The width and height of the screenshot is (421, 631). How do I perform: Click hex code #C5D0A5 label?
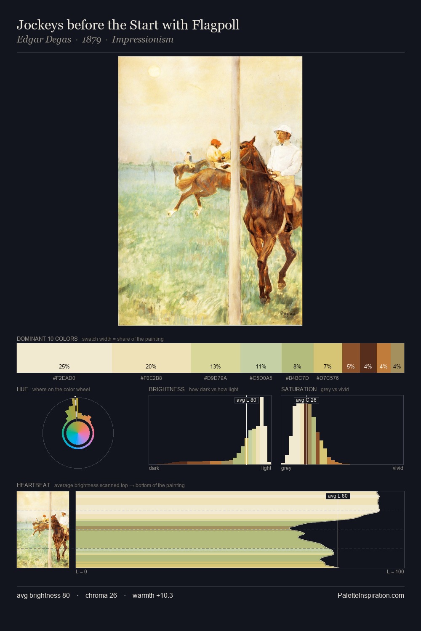(261, 378)
